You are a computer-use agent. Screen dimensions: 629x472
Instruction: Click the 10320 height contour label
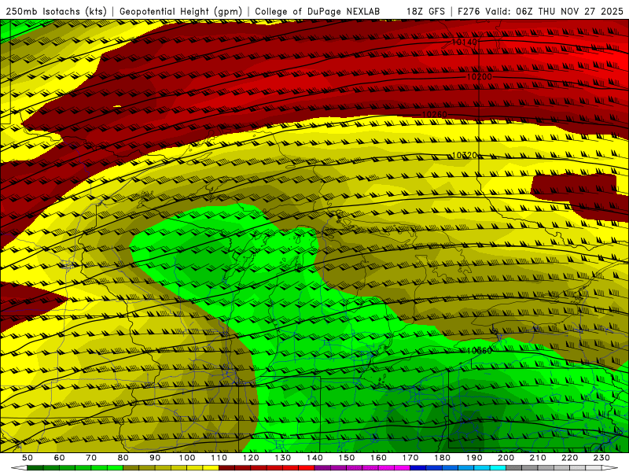465,155
